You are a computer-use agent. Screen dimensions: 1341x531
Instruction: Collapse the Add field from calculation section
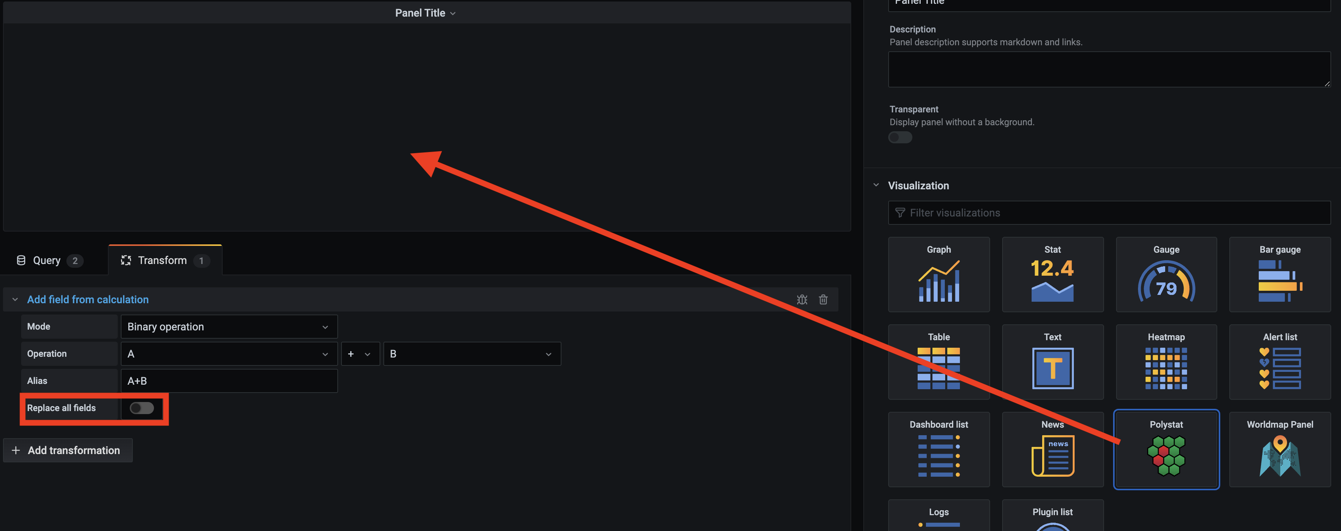point(15,299)
